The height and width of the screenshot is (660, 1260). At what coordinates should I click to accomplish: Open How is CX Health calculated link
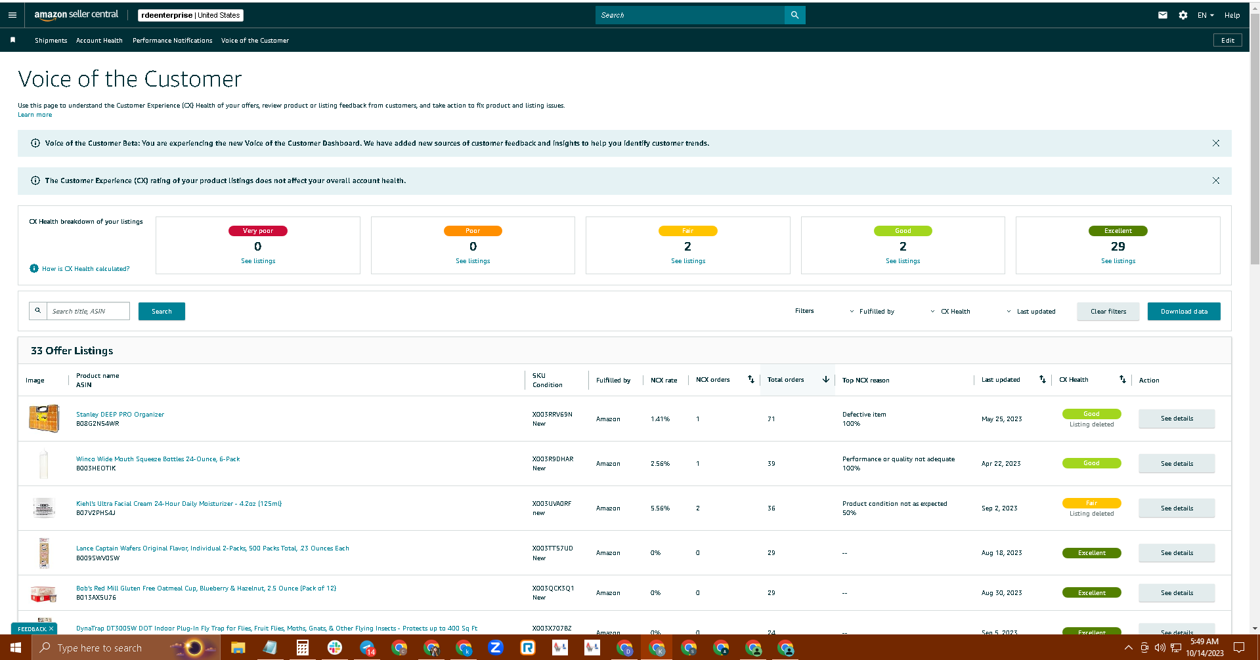85,268
